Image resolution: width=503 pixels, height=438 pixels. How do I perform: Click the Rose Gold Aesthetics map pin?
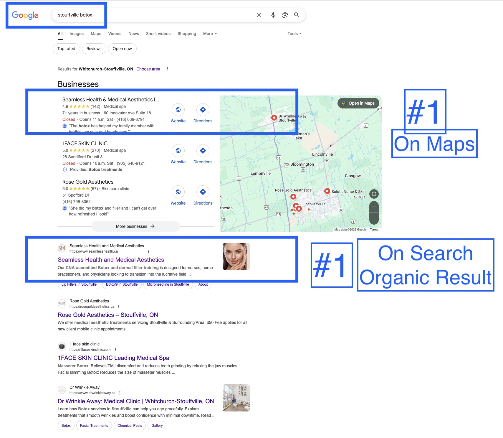[x=293, y=197]
